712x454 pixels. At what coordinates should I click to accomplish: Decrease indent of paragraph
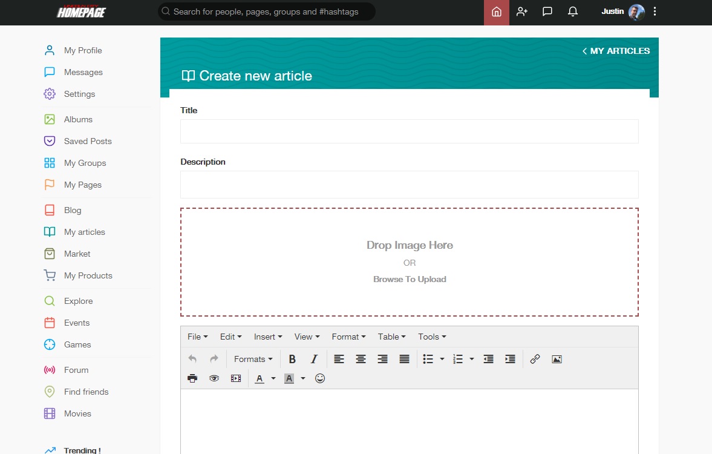(488, 359)
